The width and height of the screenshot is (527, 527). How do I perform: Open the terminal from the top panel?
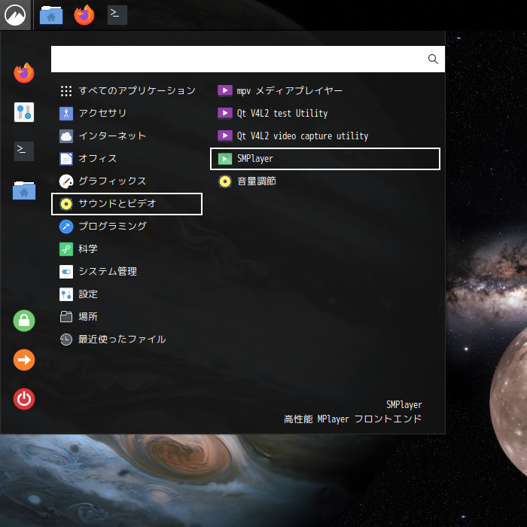117,15
